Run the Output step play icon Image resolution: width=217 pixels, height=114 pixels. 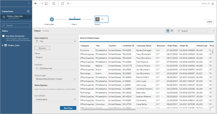[x=103, y=19]
